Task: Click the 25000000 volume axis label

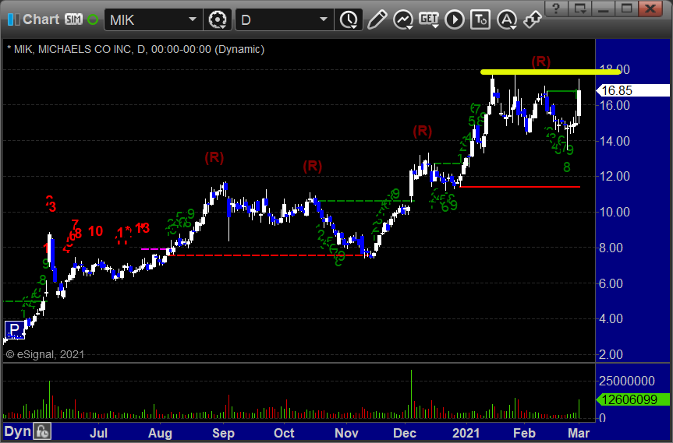Action: point(627,381)
